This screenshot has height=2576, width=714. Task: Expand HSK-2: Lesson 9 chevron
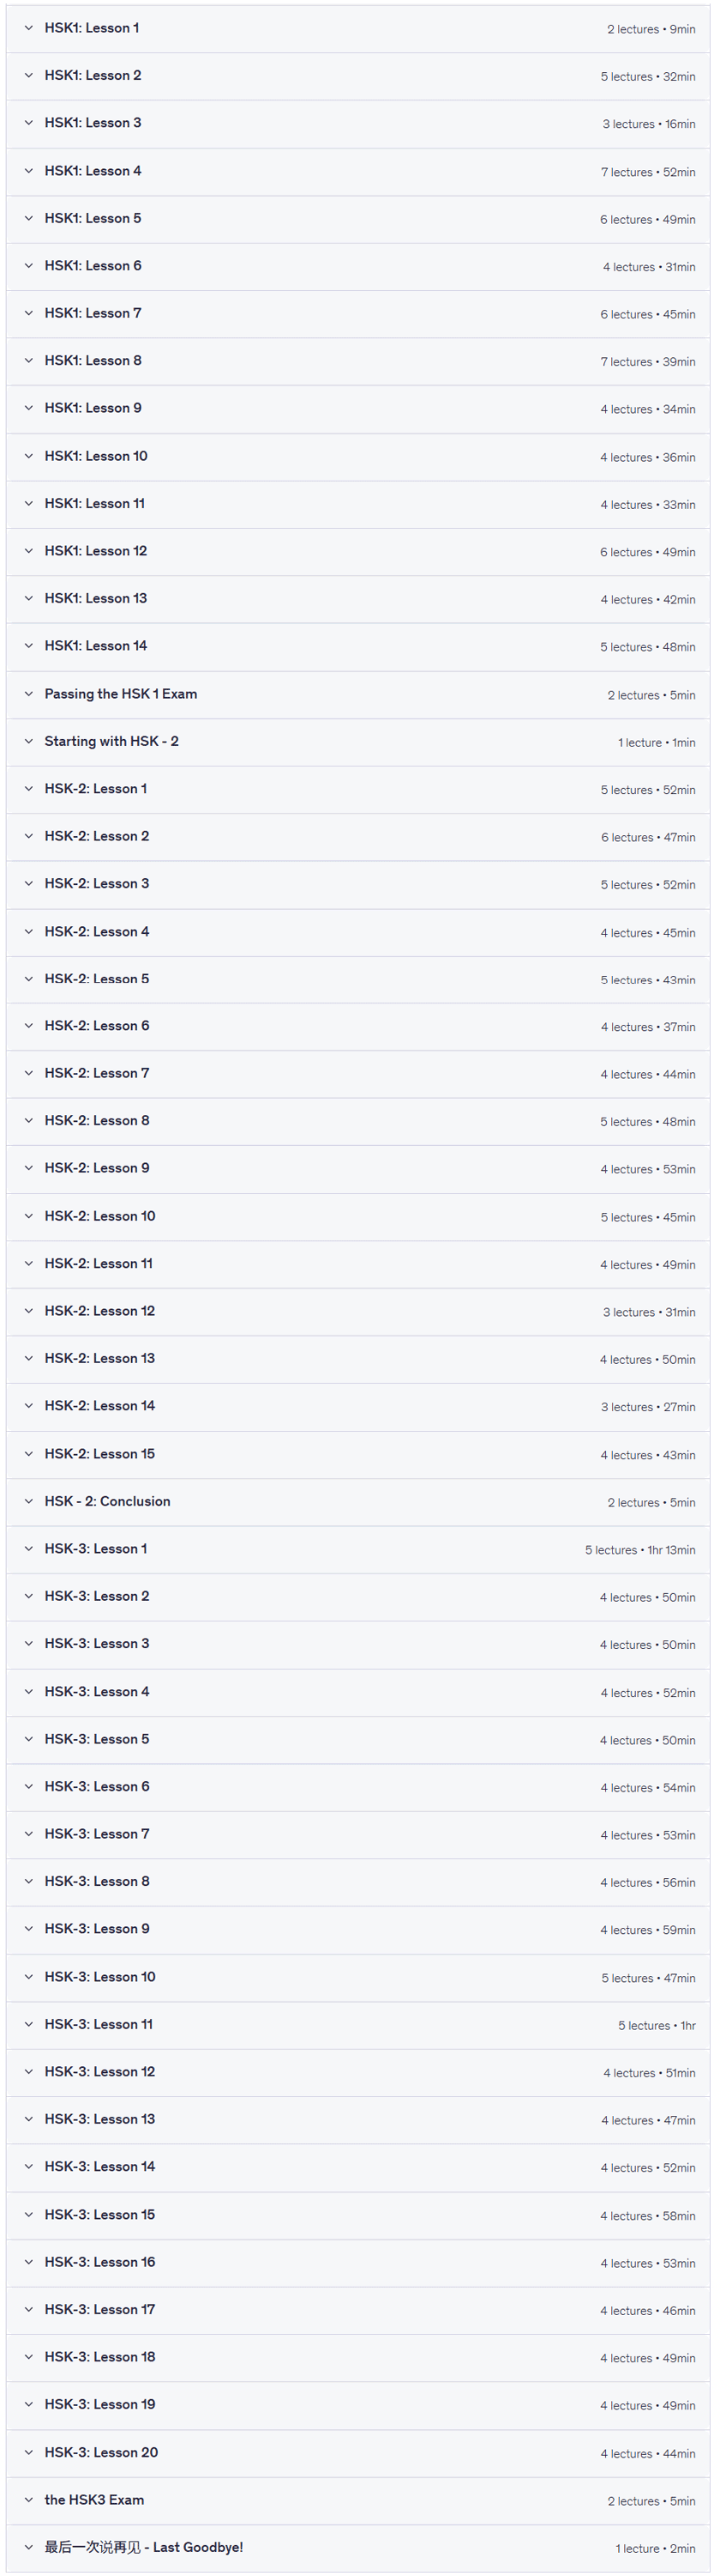coord(29,1168)
